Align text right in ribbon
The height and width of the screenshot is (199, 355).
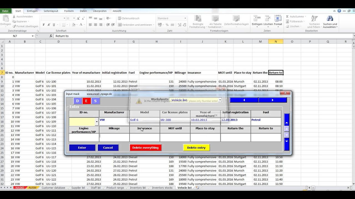101,25
